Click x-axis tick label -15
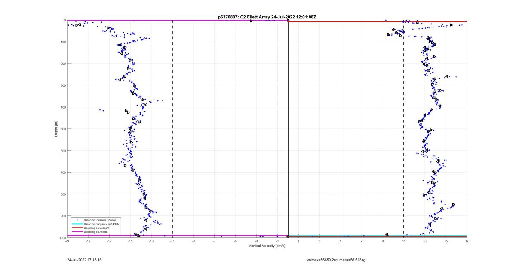The image size is (516, 267). click(x=130, y=241)
